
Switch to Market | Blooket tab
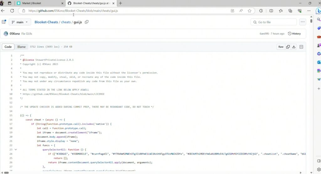coord(40,3)
